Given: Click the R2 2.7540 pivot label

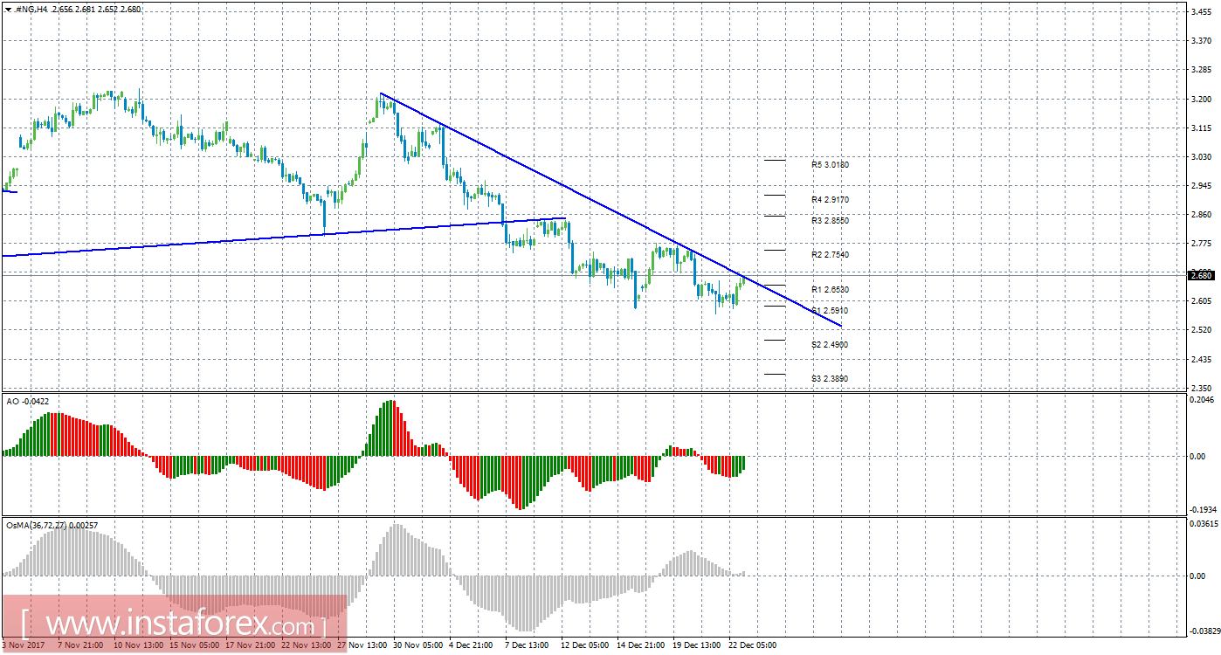Looking at the screenshot, I should (x=830, y=255).
